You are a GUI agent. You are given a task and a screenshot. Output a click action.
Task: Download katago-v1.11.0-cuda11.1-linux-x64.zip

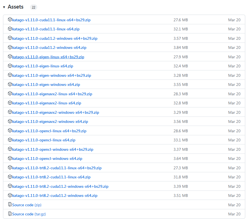click(46, 29)
